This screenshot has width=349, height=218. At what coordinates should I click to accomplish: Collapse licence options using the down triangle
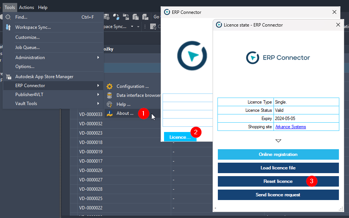click(278, 141)
